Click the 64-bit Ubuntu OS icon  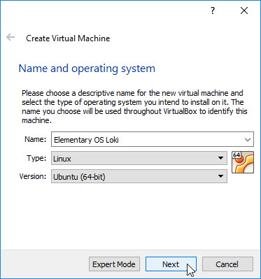coord(243,162)
